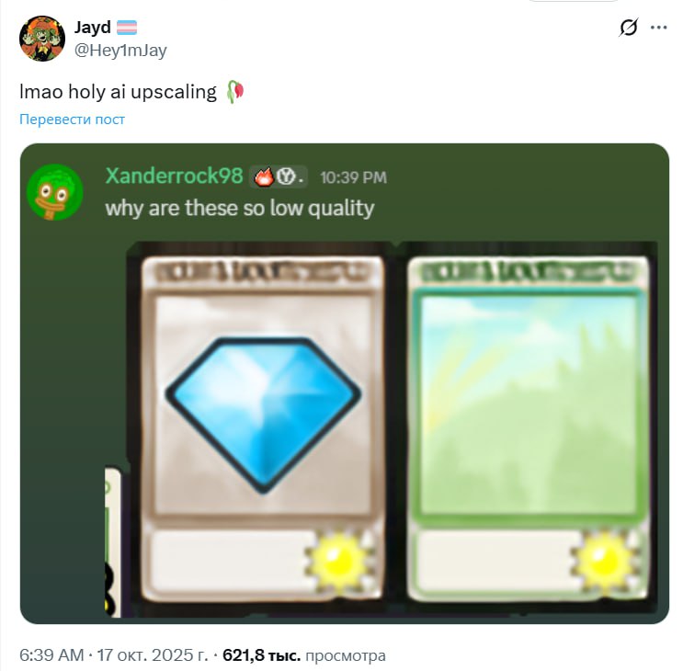Click the Xanderrock98 username in the screenshot
The width and height of the screenshot is (683, 671).
175,176
